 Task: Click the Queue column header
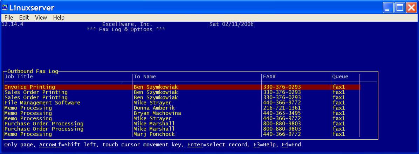point(340,76)
